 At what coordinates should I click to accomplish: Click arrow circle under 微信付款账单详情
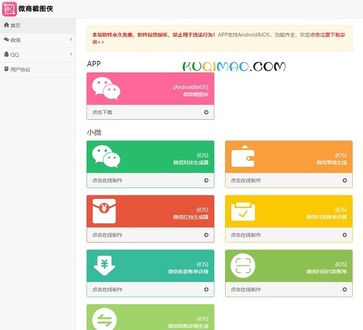pos(344,235)
